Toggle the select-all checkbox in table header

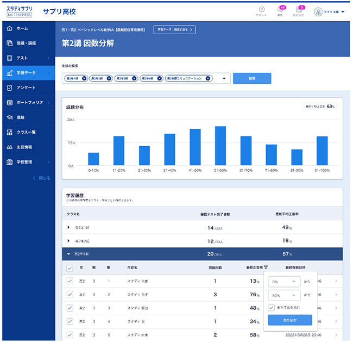coord(70,268)
